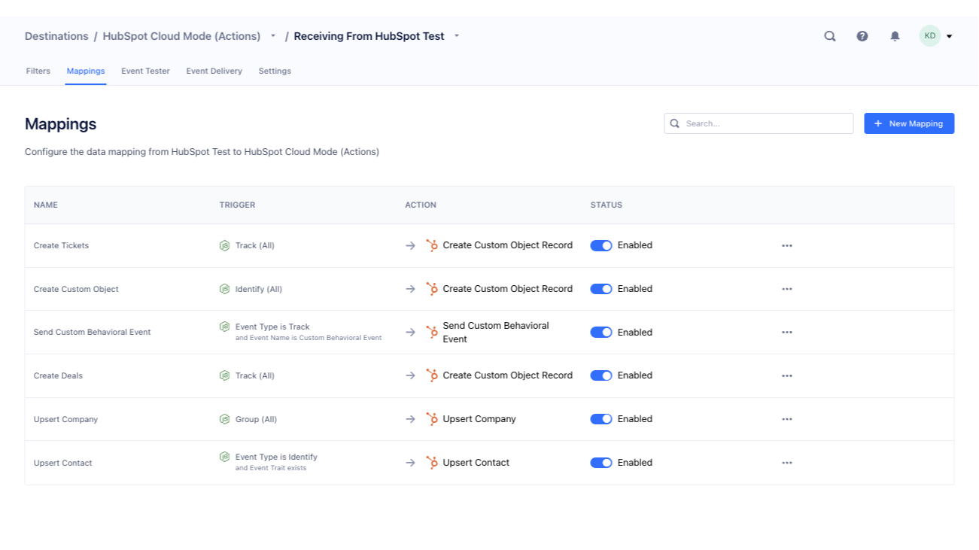
Task: Click 'Group (All)' trigger text
Action: pyautogui.click(x=256, y=419)
